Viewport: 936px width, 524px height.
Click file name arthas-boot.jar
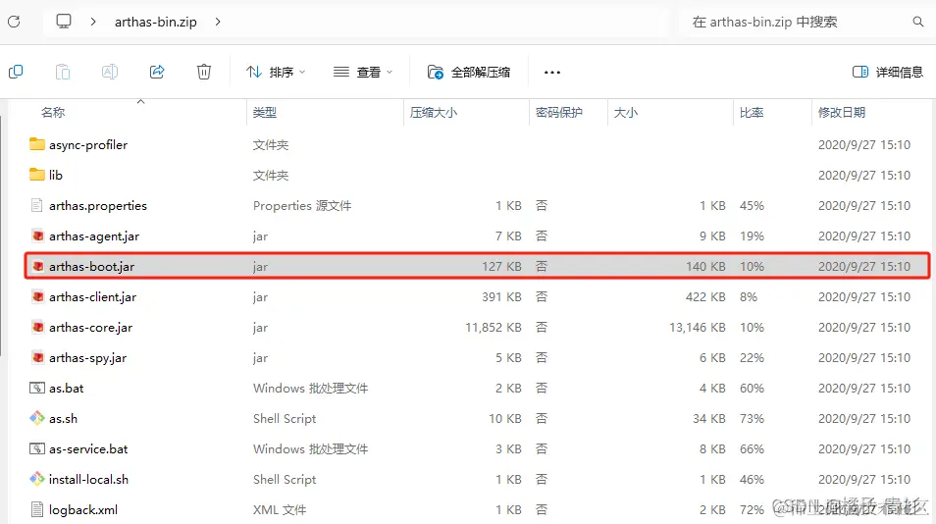coord(92,267)
